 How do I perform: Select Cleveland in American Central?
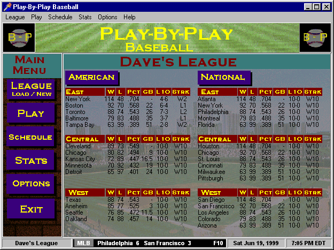click(78, 146)
